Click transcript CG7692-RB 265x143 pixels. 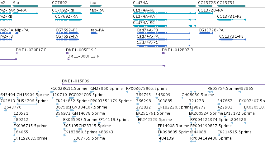[67, 13]
